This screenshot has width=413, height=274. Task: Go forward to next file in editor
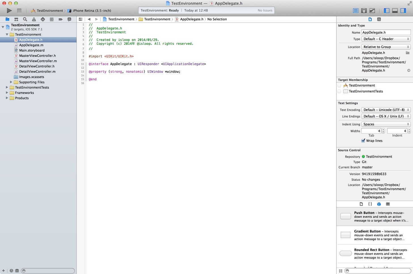[96, 19]
